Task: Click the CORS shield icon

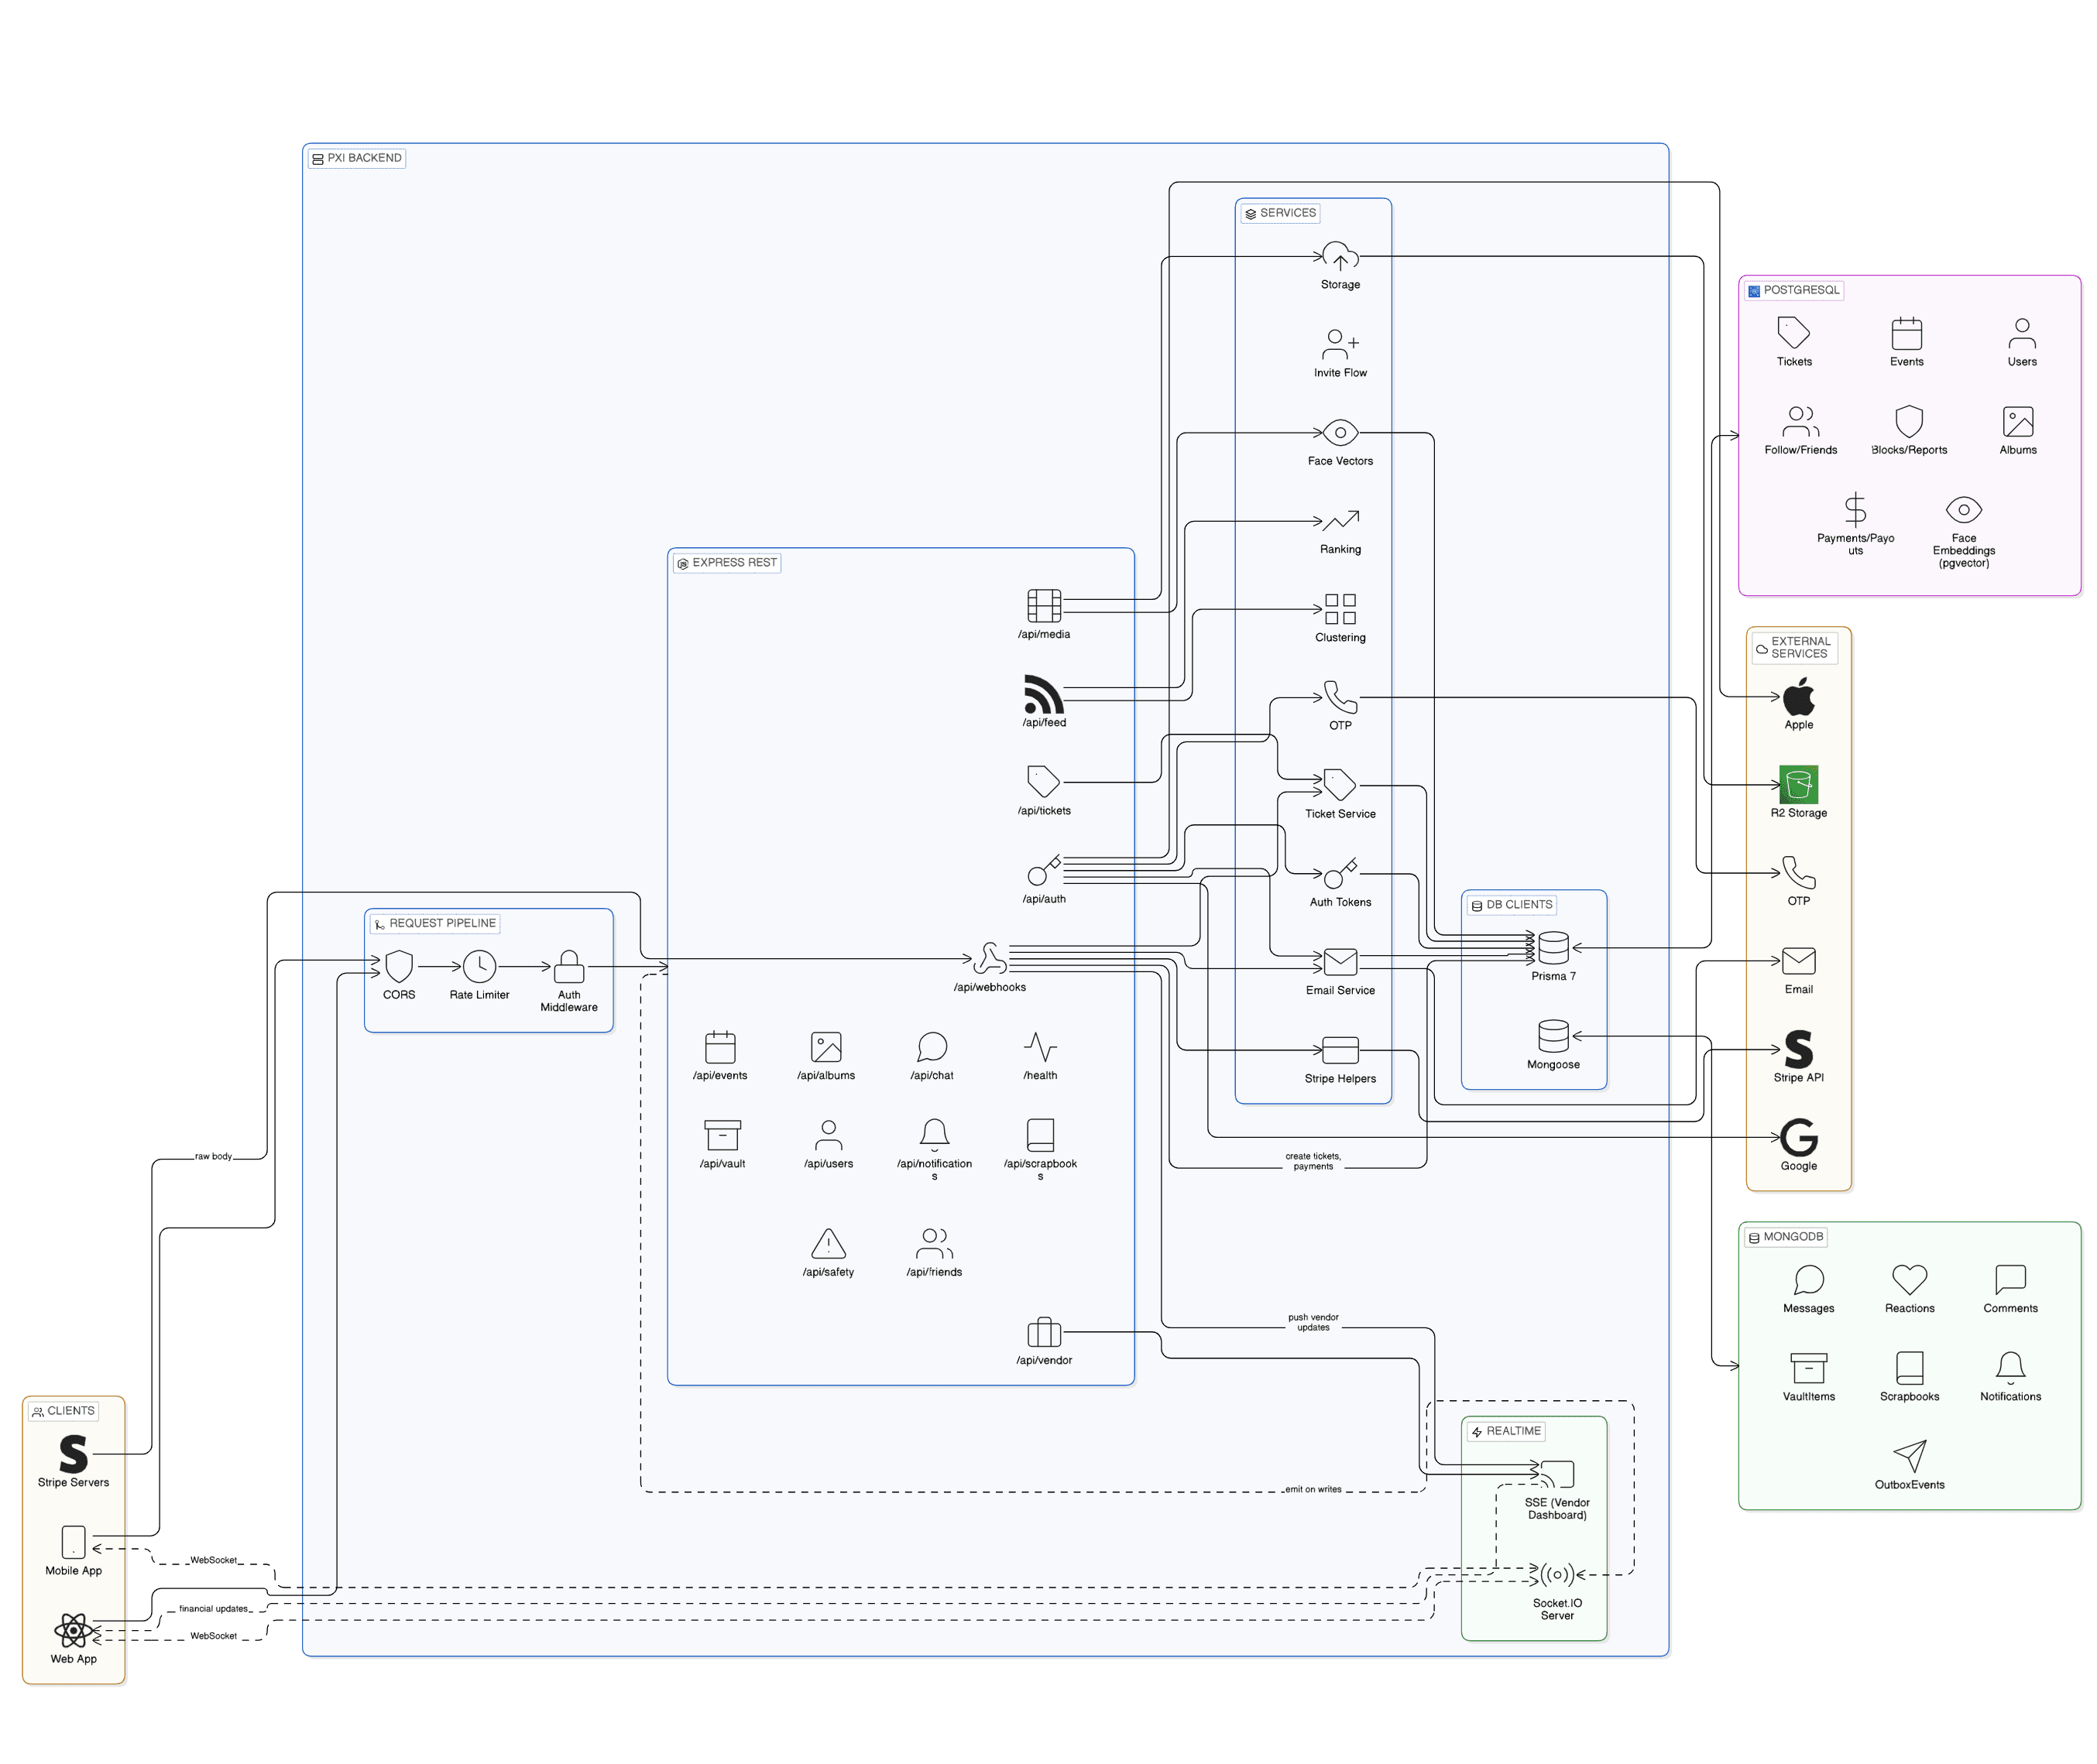Action: 400,967
